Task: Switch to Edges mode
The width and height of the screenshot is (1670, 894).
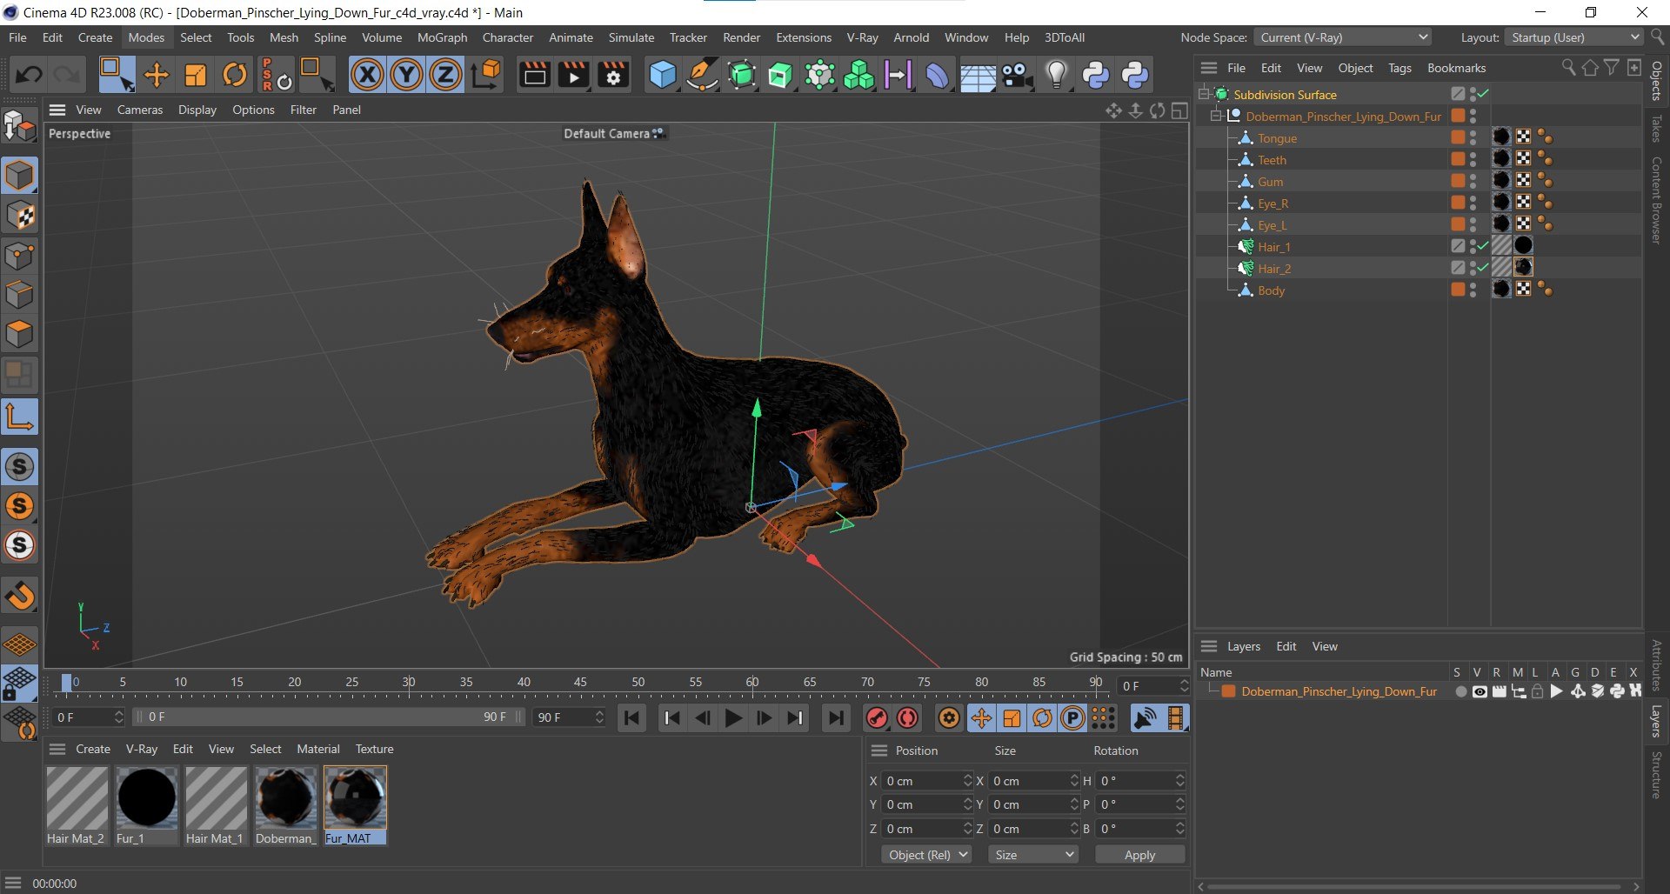Action: coord(20,296)
